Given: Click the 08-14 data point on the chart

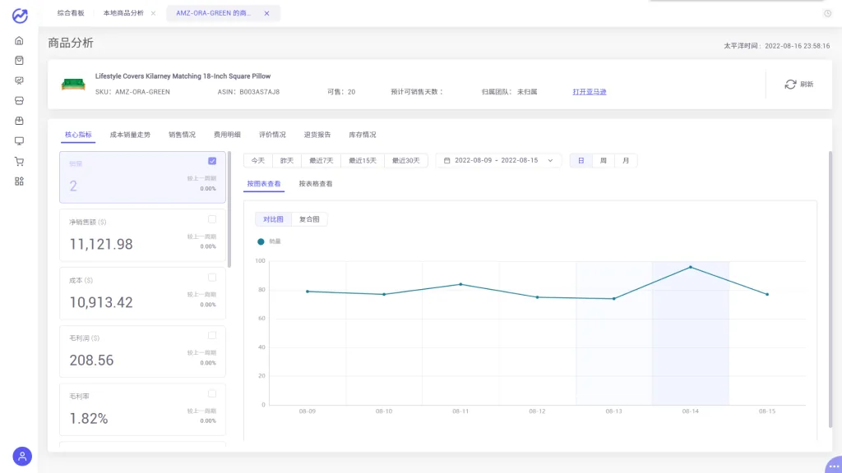Looking at the screenshot, I should click(691, 267).
